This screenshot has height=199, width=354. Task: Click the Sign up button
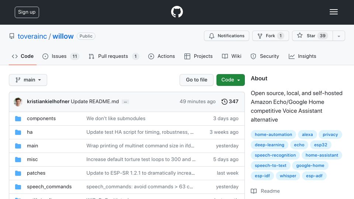tap(27, 12)
